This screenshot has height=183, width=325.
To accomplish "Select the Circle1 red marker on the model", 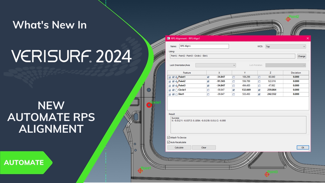I will click(x=149, y=105).
